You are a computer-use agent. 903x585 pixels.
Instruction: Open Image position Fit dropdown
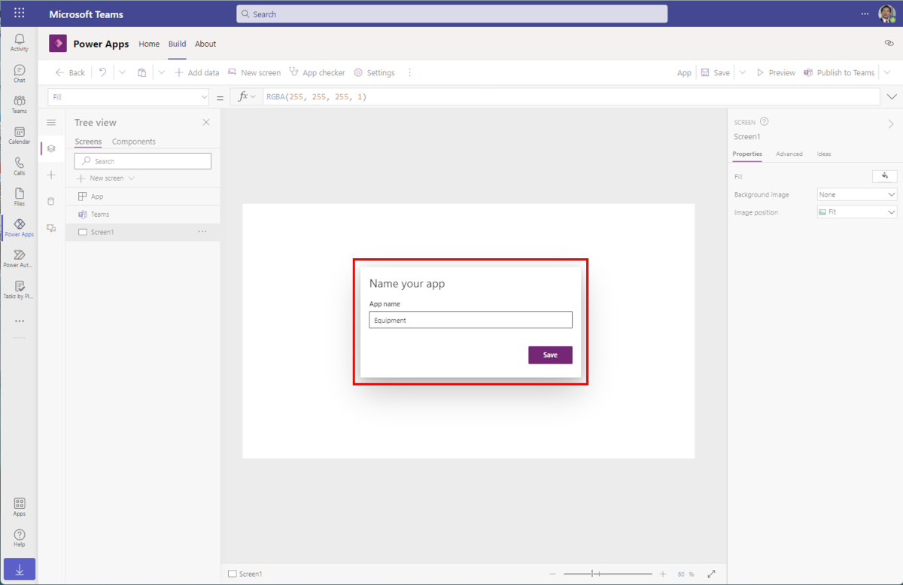coord(857,212)
